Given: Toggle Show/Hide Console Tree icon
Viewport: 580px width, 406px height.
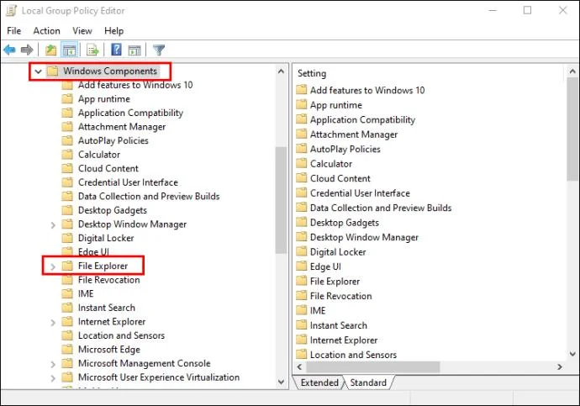Looking at the screenshot, I should (69, 50).
